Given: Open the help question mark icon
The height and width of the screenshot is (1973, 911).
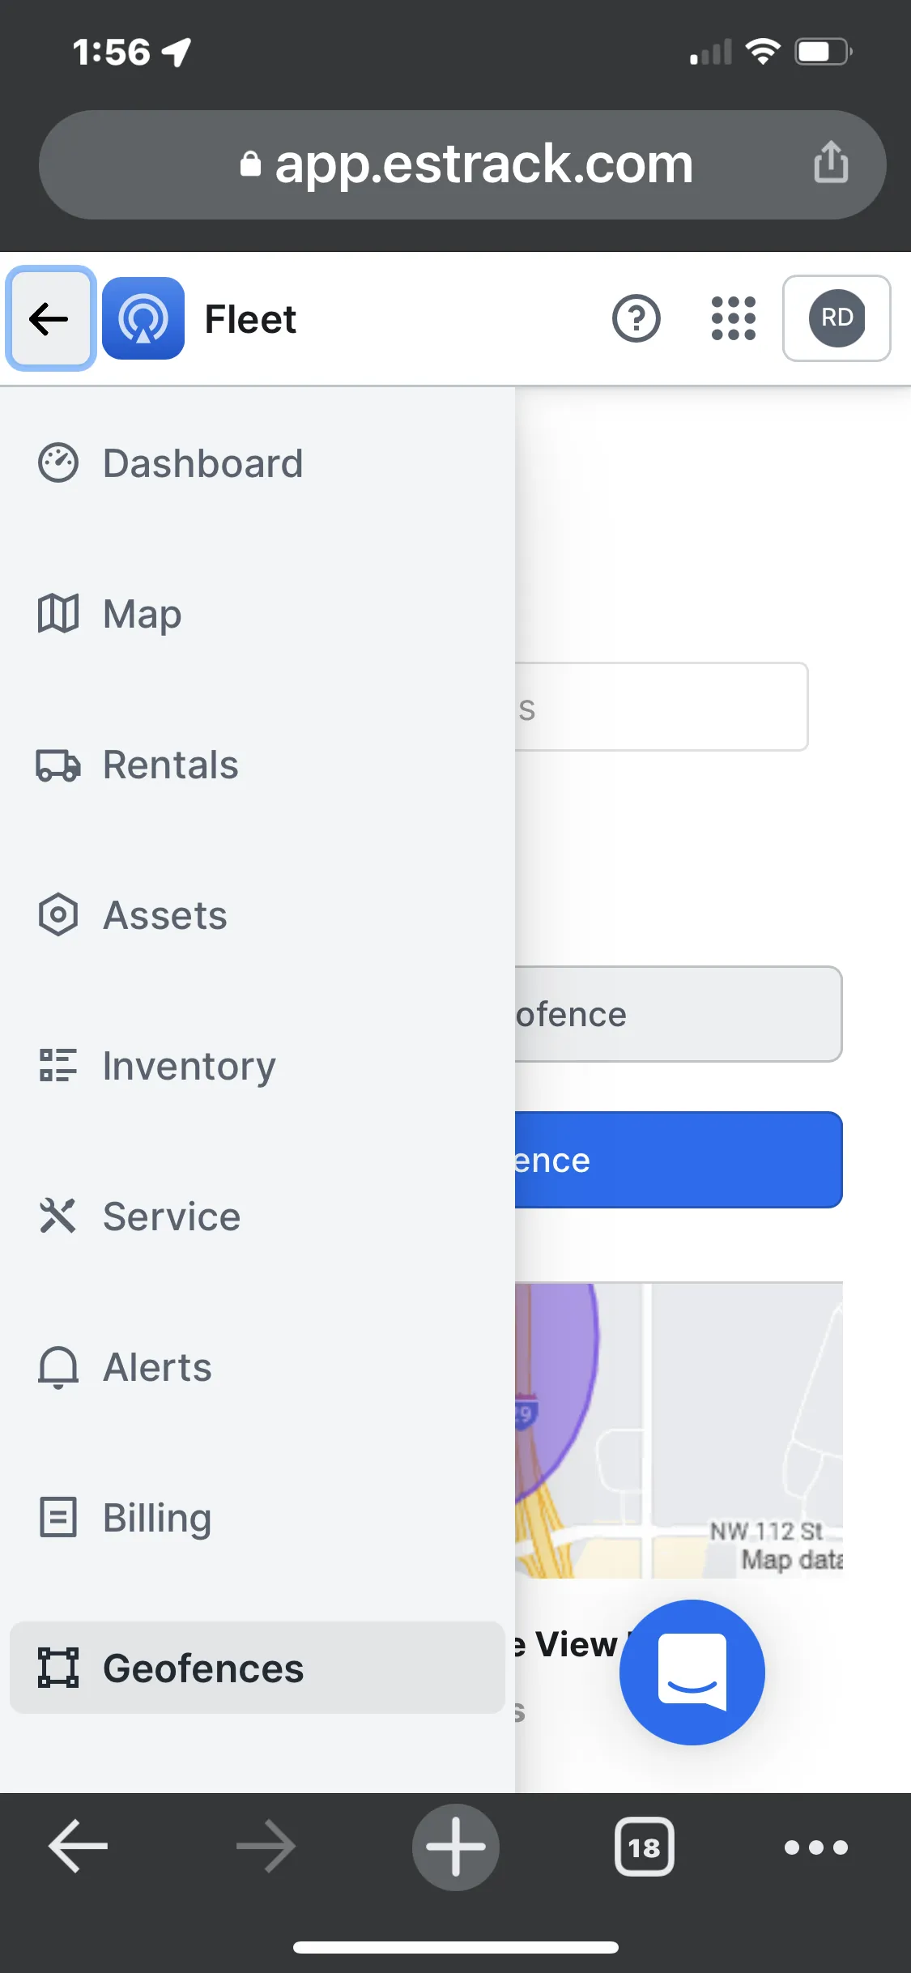Looking at the screenshot, I should (636, 319).
